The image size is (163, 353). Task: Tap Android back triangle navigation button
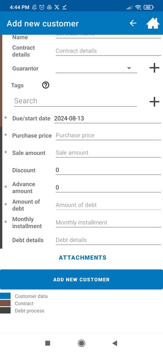coord(115,343)
